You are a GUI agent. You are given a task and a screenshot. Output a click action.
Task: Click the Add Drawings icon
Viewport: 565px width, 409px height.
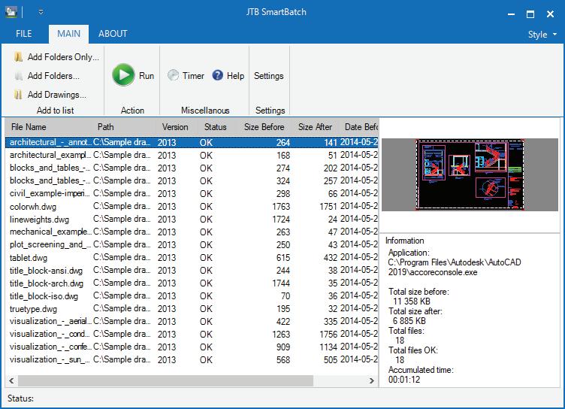point(18,95)
